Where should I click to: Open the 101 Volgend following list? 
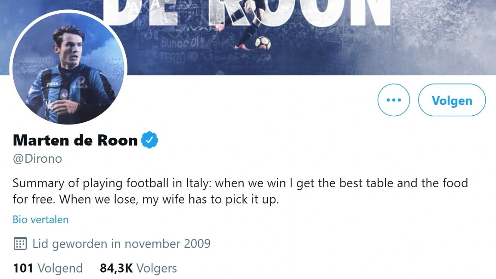coord(48,268)
